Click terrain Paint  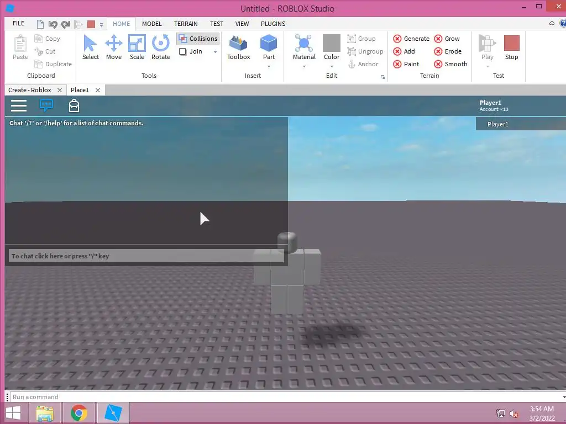tap(406, 64)
